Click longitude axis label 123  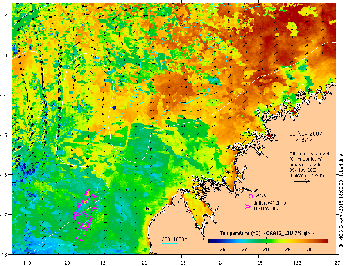click(x=181, y=263)
